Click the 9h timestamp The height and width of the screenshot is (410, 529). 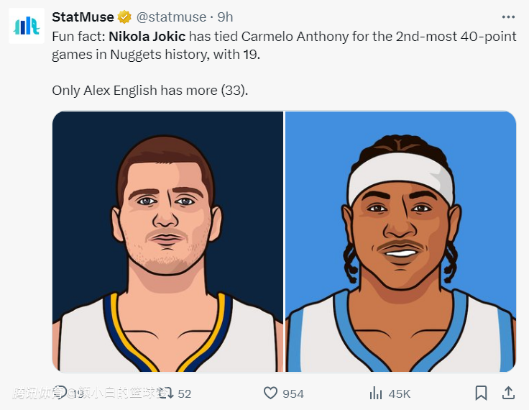pyautogui.click(x=225, y=17)
